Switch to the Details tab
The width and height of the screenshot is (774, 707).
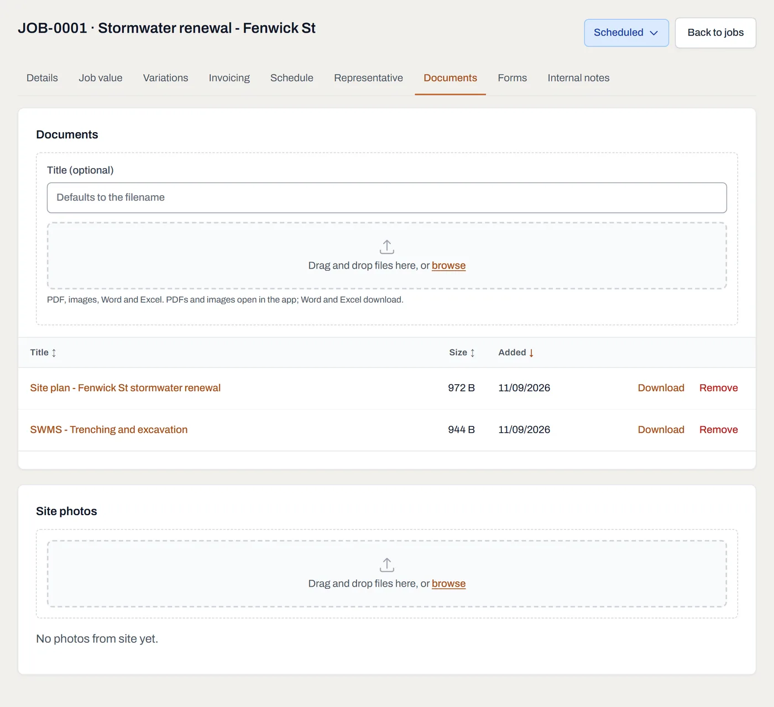42,78
